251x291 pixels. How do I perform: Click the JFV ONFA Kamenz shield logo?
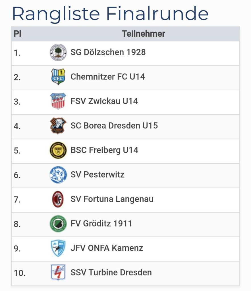(x=58, y=248)
